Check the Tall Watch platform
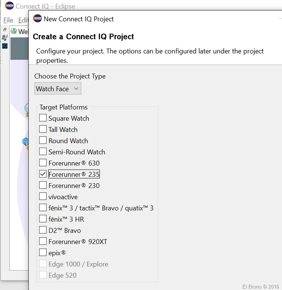 click(43, 130)
